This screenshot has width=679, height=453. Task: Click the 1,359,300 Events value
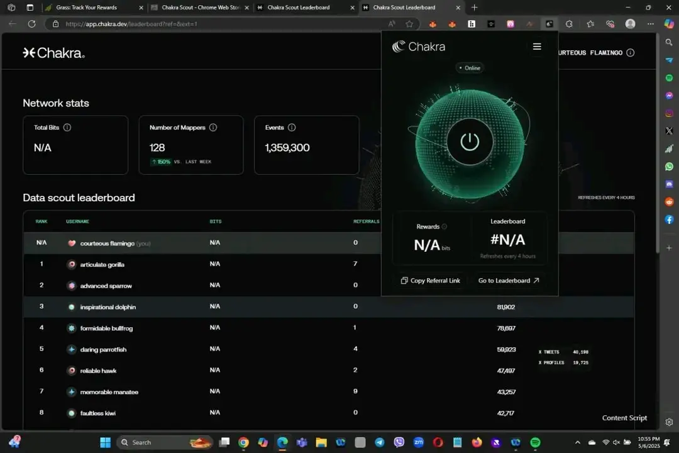[287, 148]
